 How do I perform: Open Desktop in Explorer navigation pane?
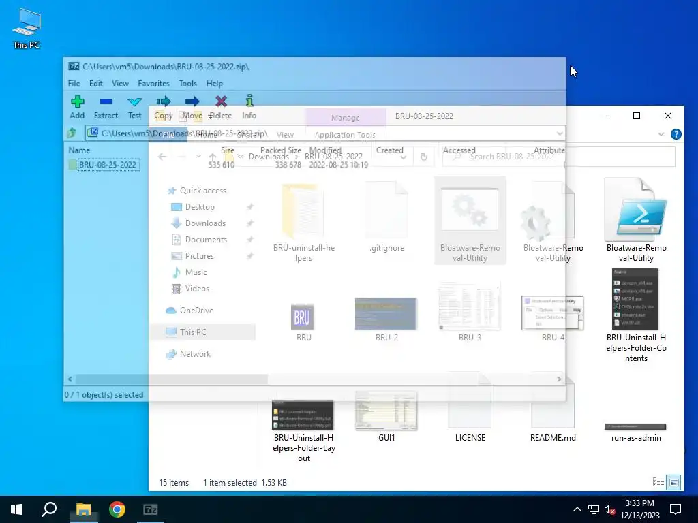pyautogui.click(x=200, y=207)
